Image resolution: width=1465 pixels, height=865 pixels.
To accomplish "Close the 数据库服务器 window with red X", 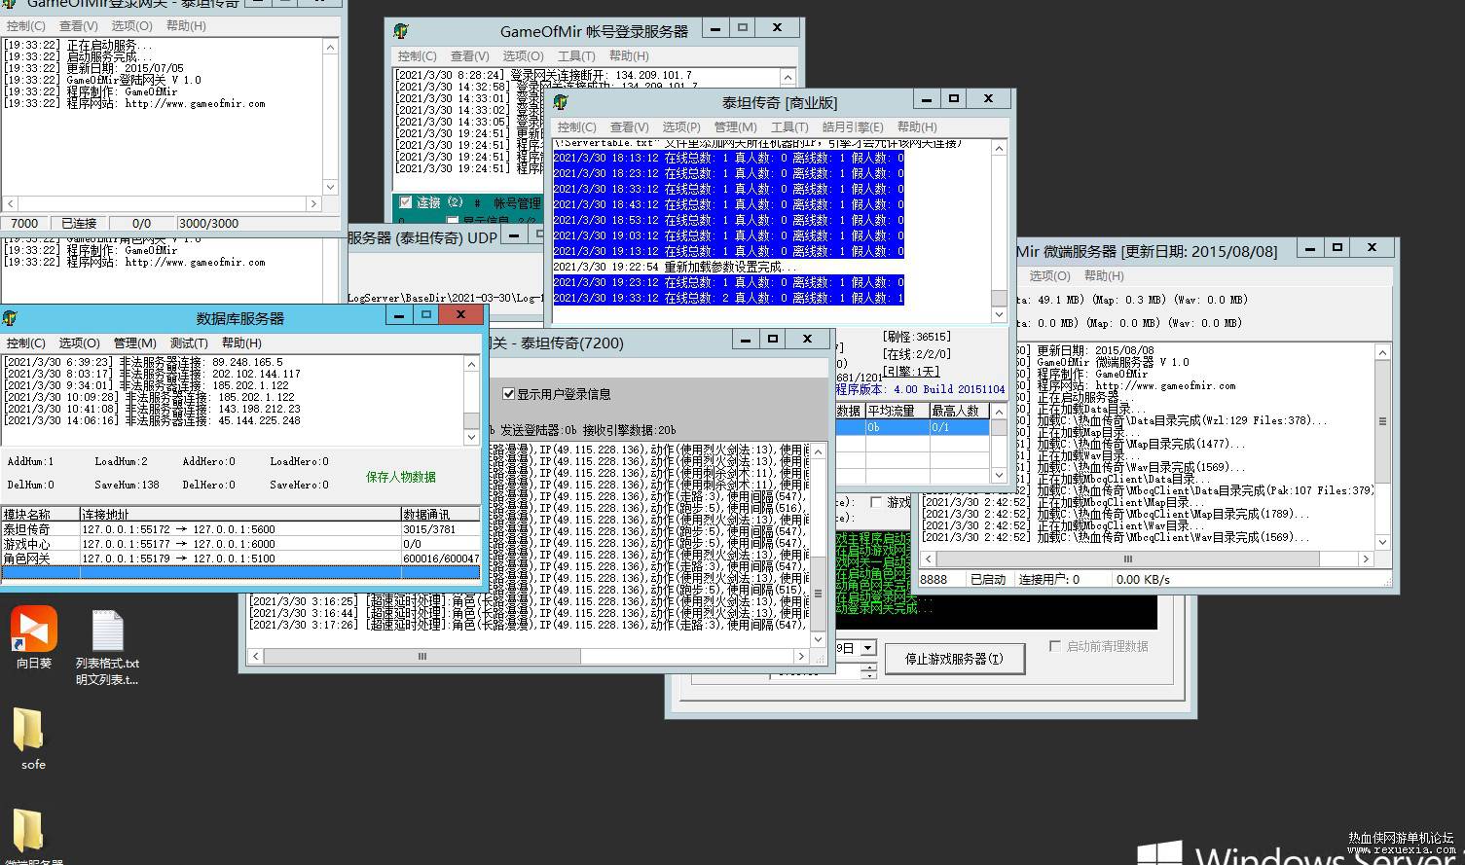I will [460, 315].
